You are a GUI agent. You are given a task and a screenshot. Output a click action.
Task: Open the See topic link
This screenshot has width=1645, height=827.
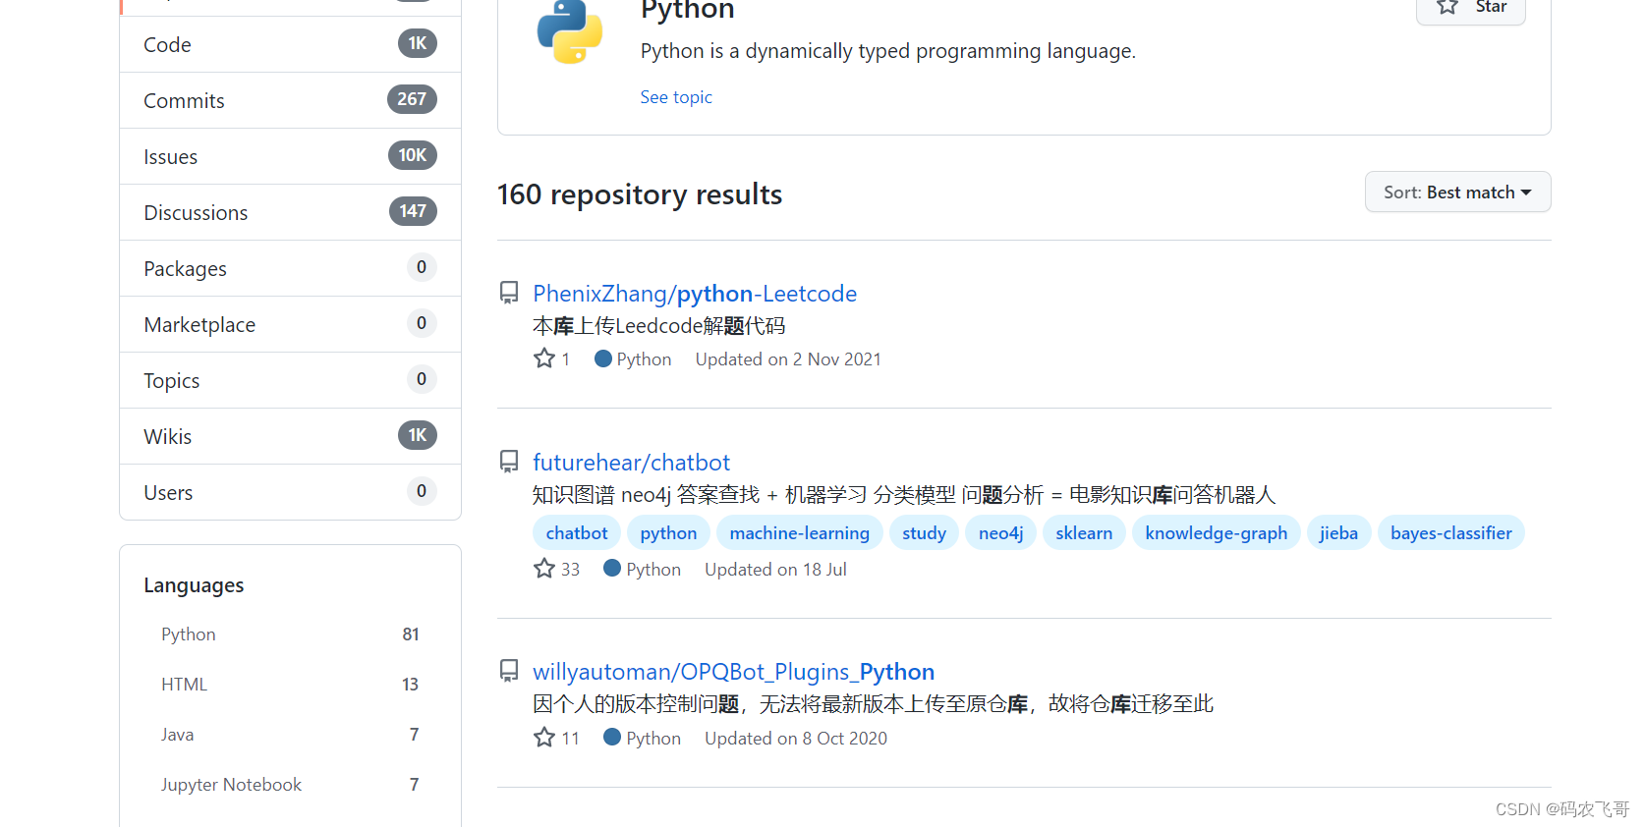click(676, 97)
